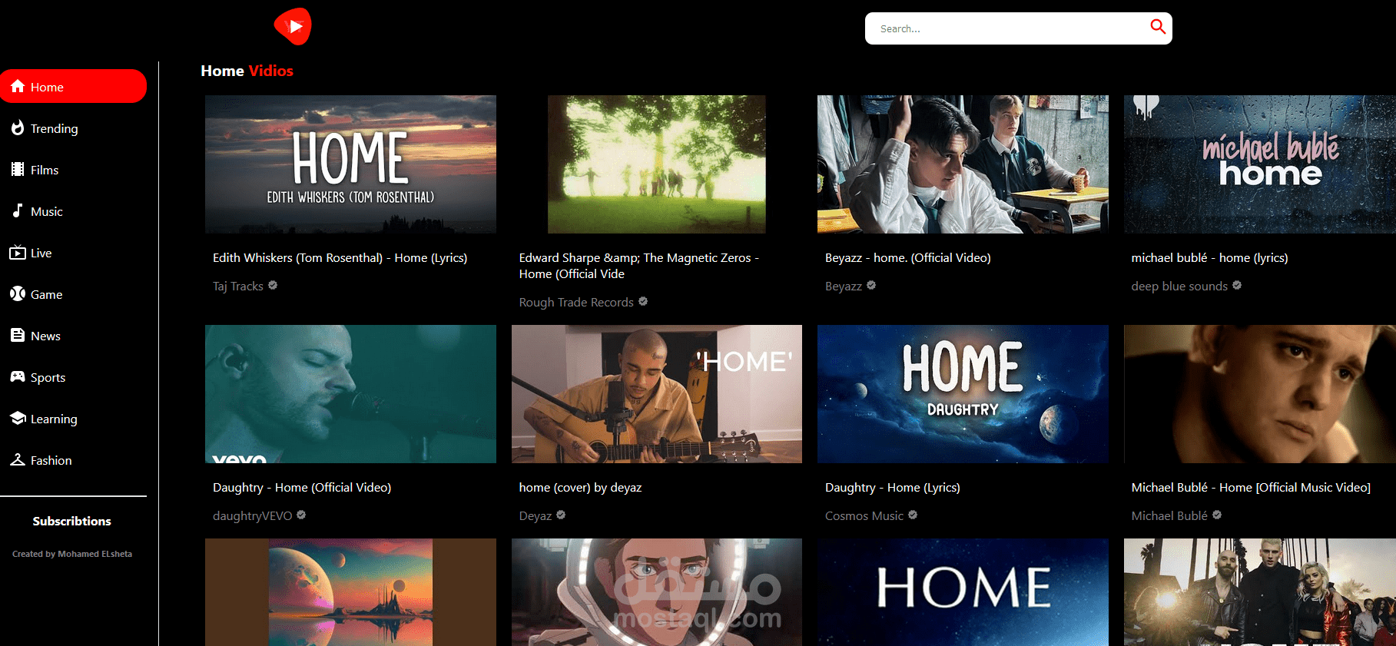This screenshot has width=1396, height=646.
Task: Open the Taj Tracks channel
Action: click(238, 287)
